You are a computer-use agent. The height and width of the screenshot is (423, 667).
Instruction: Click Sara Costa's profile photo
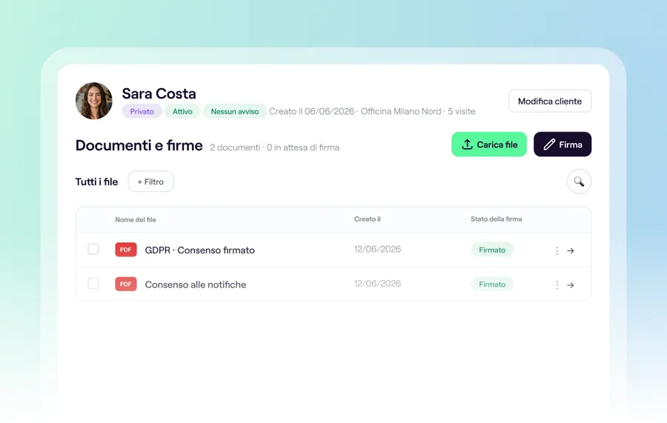[94, 101]
